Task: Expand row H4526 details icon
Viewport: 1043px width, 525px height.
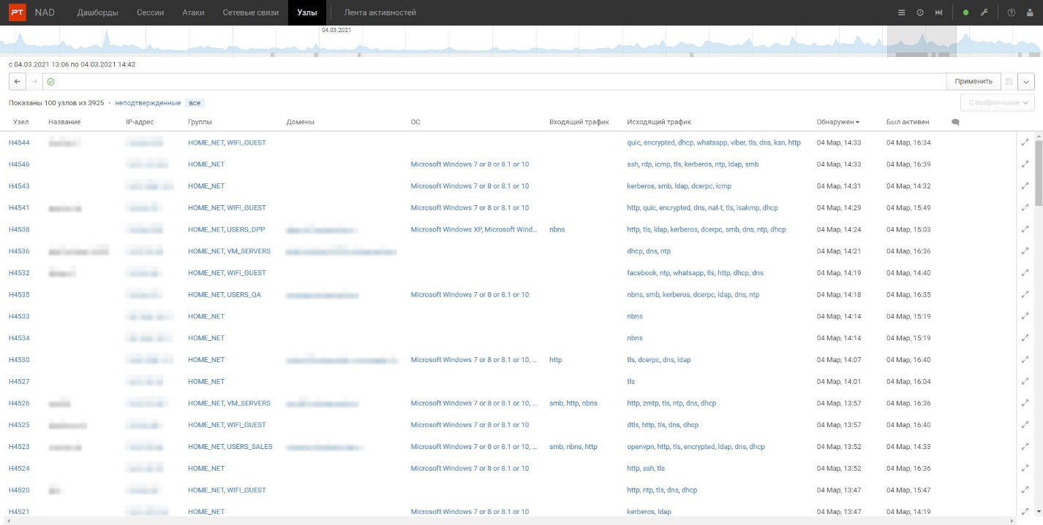Action: coord(1025,403)
